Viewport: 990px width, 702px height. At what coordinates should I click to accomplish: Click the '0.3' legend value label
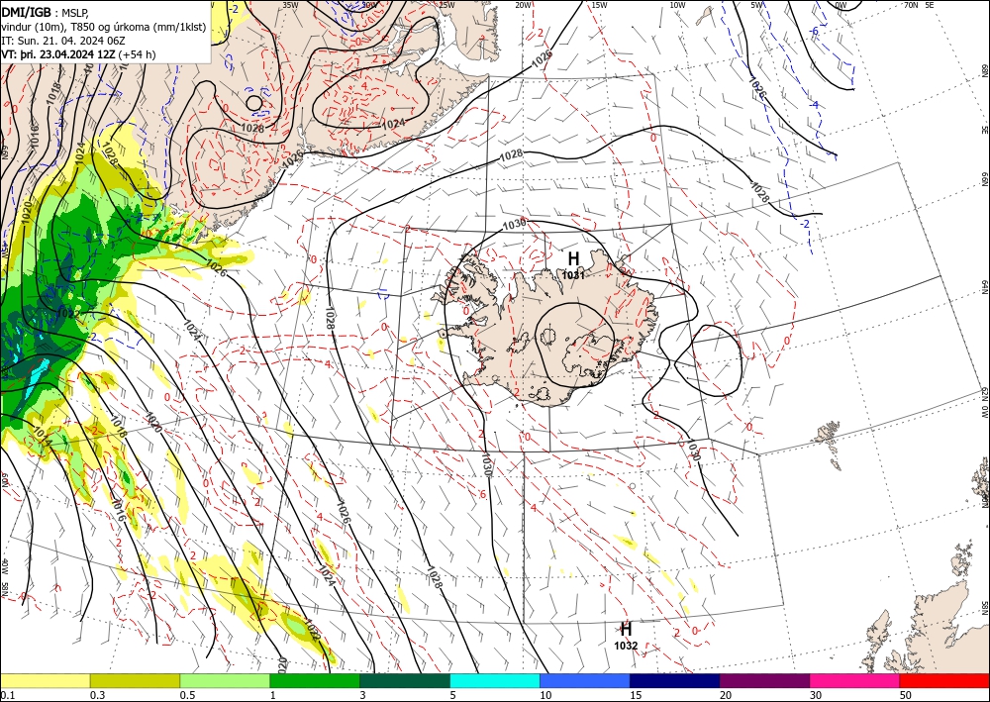click(97, 695)
